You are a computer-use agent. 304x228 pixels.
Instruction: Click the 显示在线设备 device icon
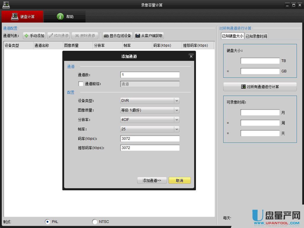pos(106,36)
